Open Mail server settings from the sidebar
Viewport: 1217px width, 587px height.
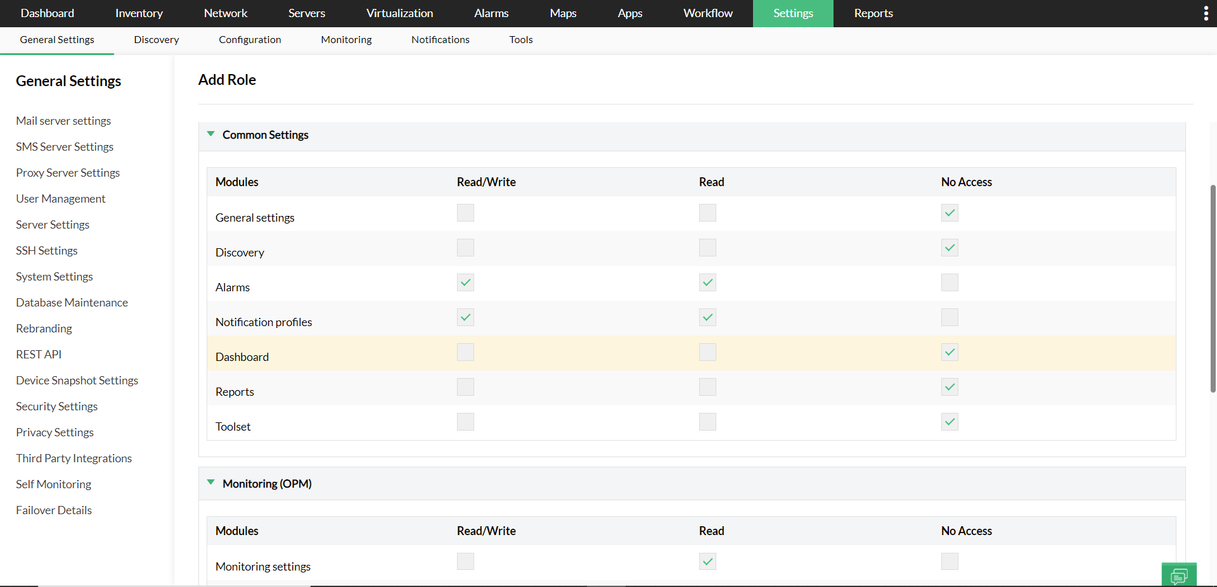point(63,120)
